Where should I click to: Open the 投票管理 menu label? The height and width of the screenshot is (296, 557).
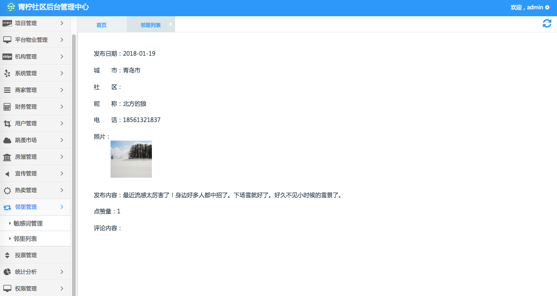pyautogui.click(x=26, y=255)
